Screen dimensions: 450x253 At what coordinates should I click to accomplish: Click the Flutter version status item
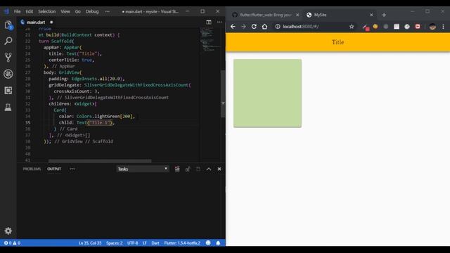click(182, 243)
